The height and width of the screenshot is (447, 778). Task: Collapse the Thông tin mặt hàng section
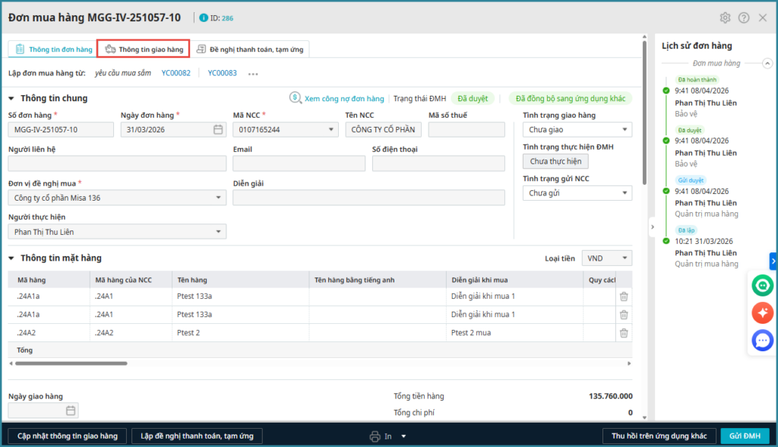pyautogui.click(x=11, y=258)
